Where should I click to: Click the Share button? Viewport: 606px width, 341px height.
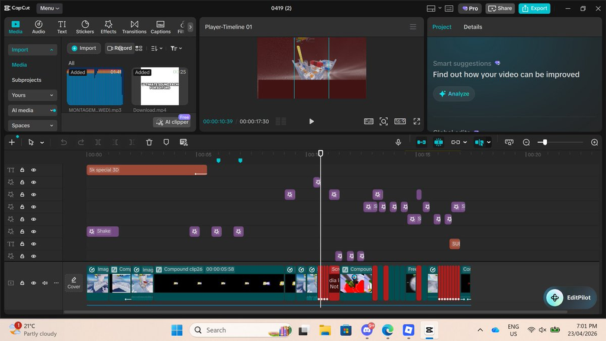(x=500, y=8)
